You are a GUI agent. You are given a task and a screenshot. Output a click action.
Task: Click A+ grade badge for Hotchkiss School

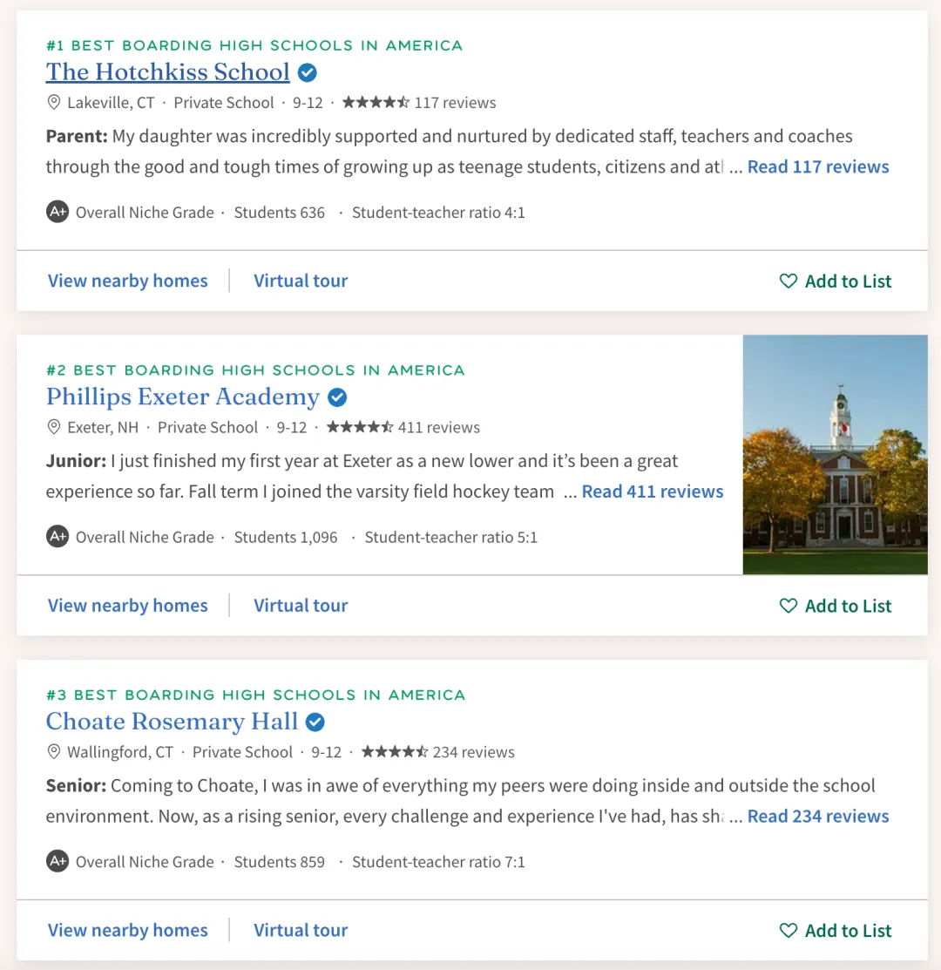[58, 212]
